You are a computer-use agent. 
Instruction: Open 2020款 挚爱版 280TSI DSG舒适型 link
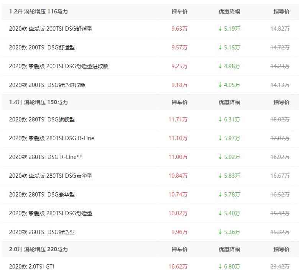(x=51, y=213)
